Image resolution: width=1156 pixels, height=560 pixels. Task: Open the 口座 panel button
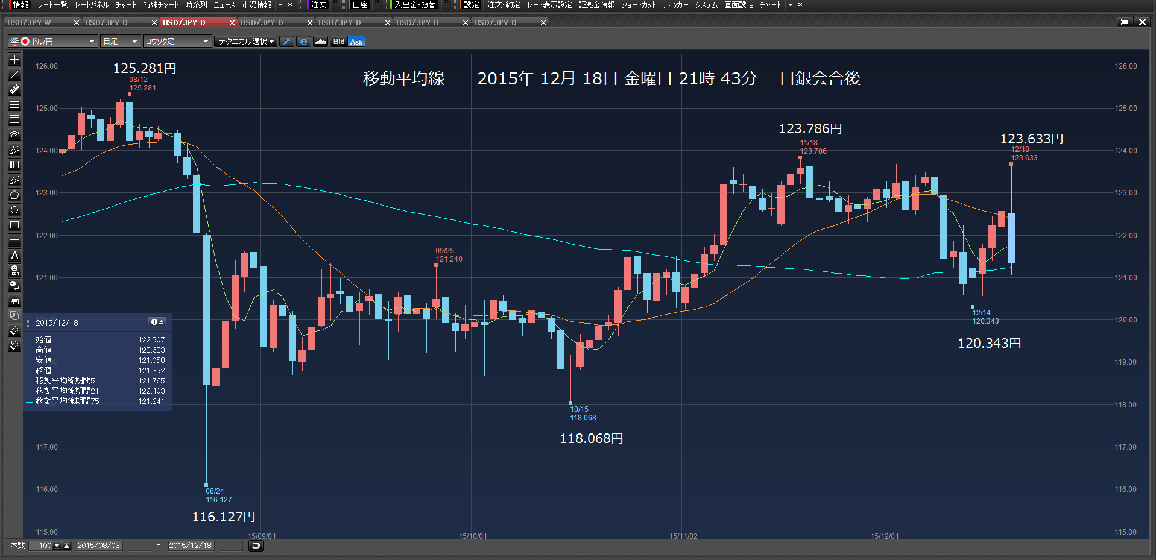[x=360, y=5]
